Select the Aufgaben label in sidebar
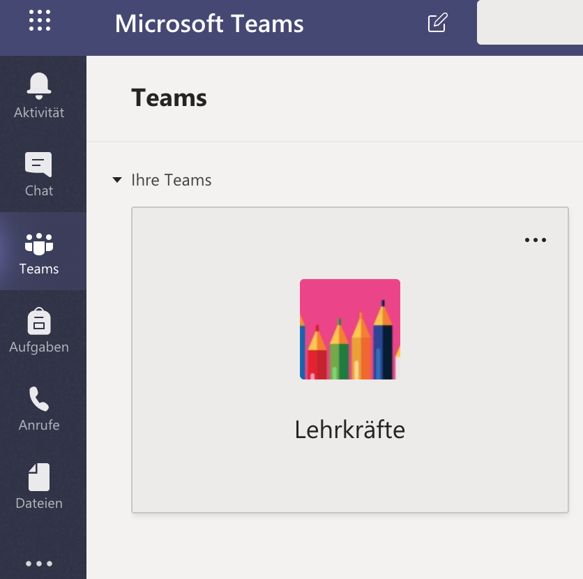The width and height of the screenshot is (583, 579). [39, 347]
